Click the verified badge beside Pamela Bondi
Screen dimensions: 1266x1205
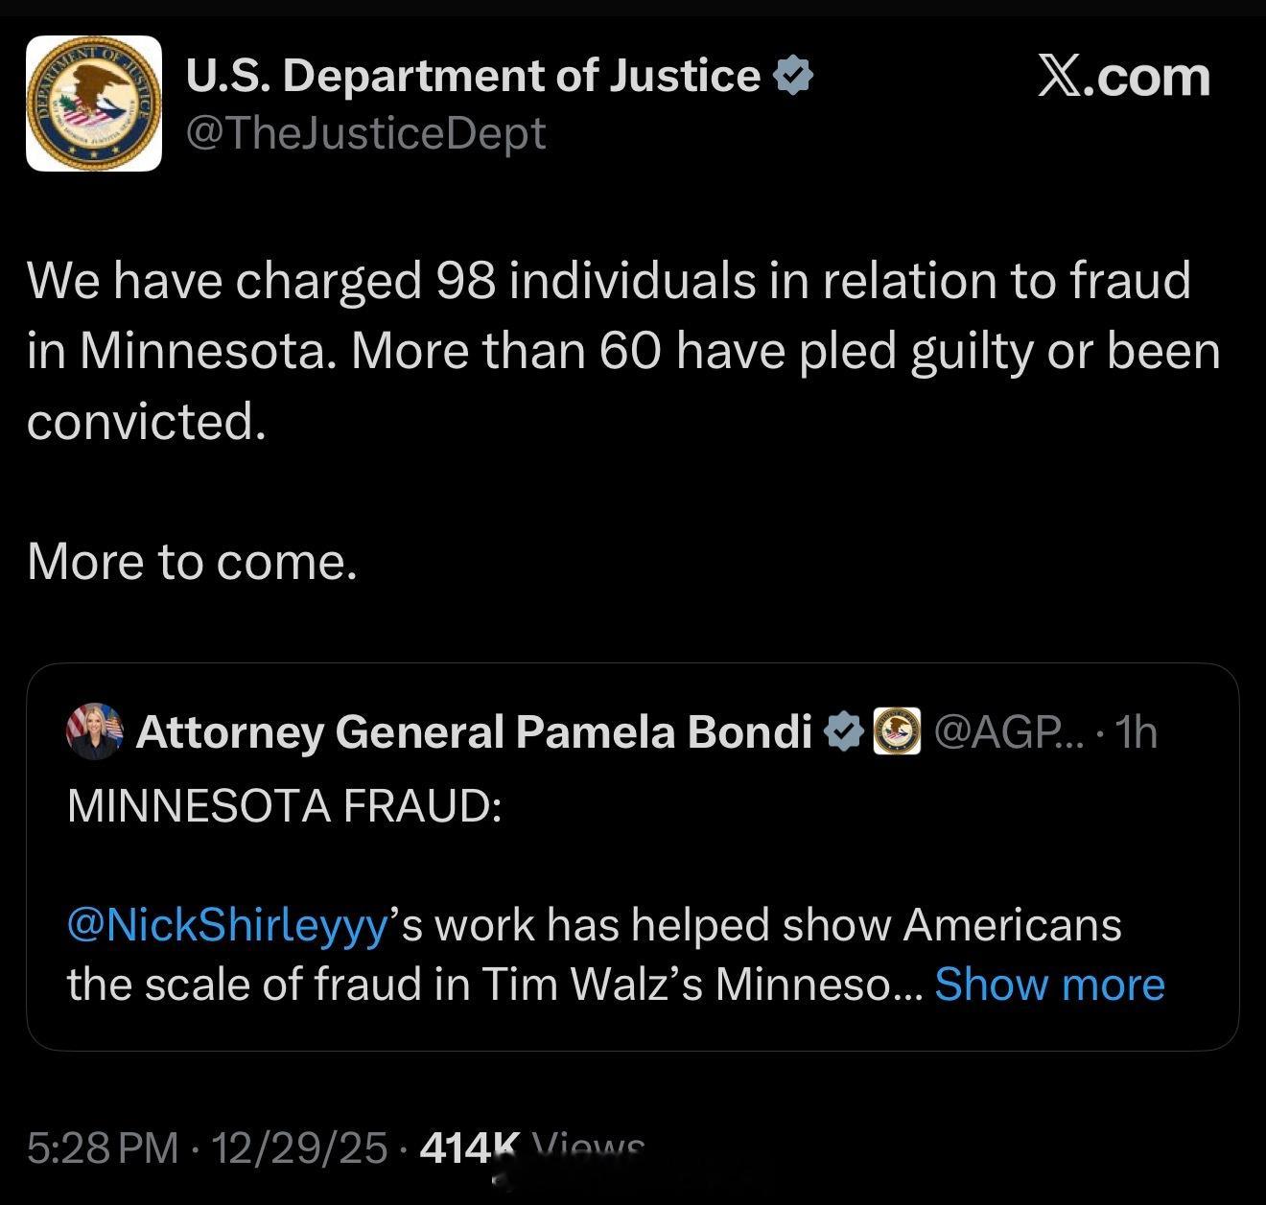point(844,731)
